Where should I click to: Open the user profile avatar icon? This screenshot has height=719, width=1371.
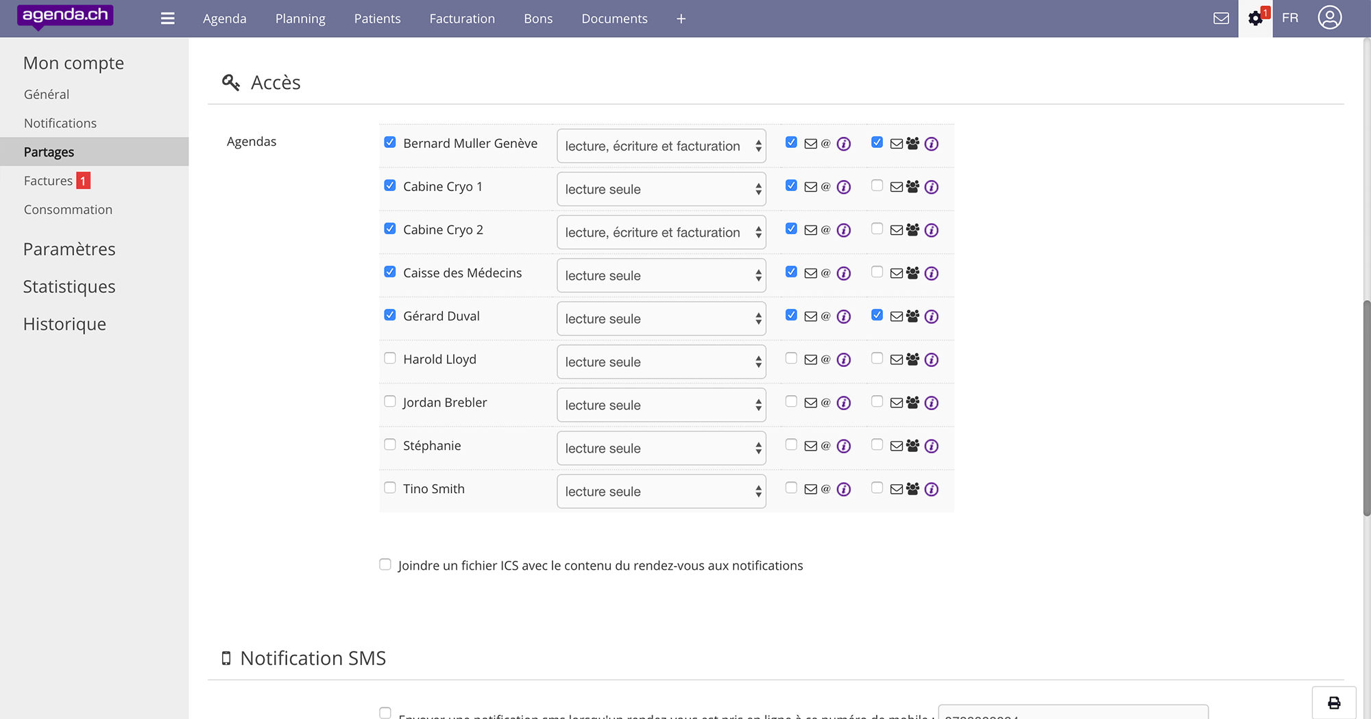1329,18
